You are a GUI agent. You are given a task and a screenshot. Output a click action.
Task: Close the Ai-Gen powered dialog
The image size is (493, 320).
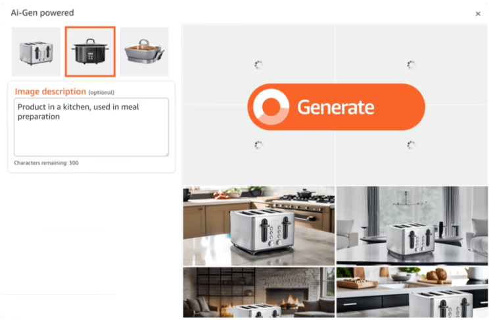click(x=478, y=14)
